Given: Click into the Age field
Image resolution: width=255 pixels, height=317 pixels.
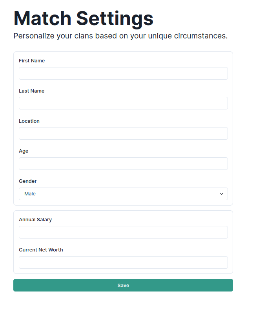Looking at the screenshot, I should [x=123, y=164].
